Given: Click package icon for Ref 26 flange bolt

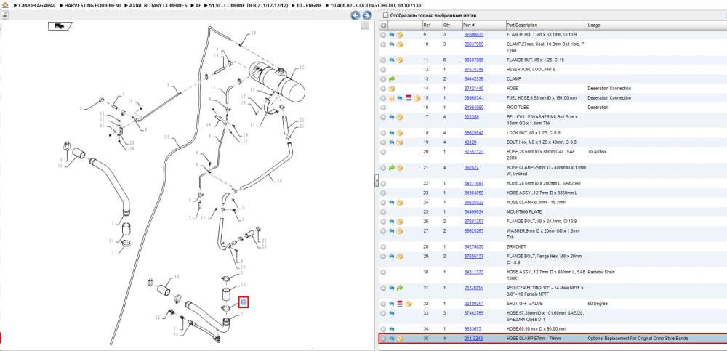Looking at the screenshot, I should click(400, 221).
